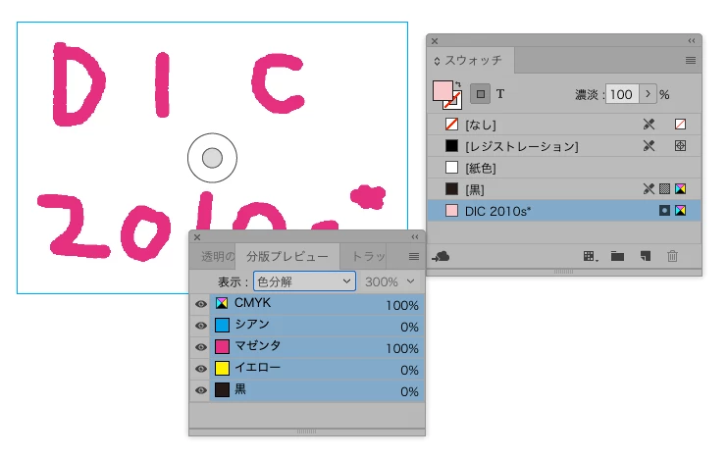Hide the シアン plate eye icon
This screenshot has width=728, height=458.
(201, 326)
